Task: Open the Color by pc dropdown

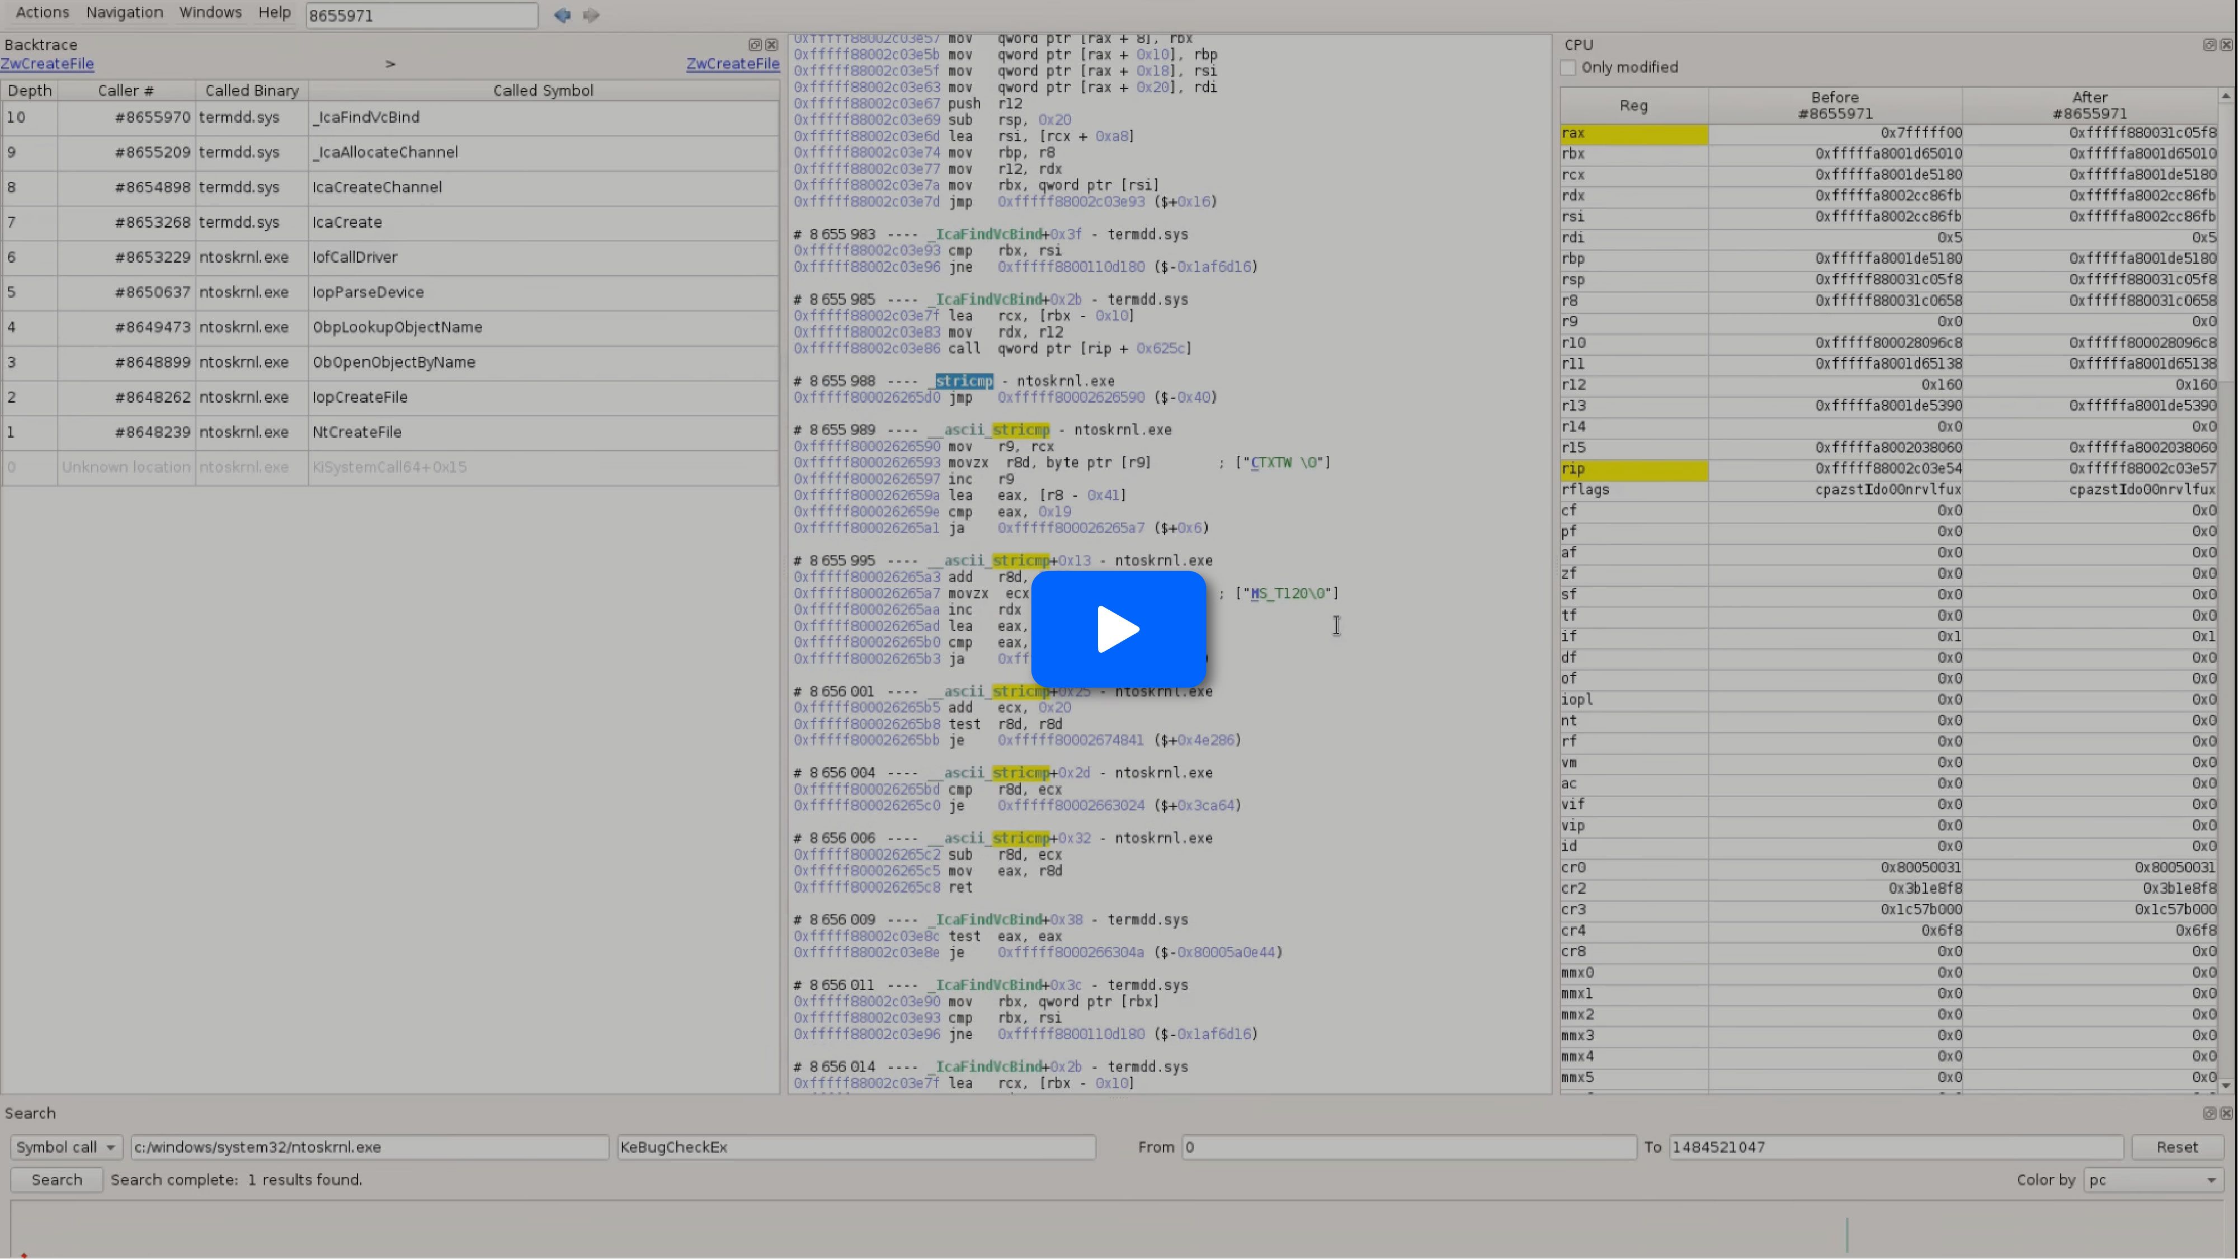Action: [x=2153, y=1180]
